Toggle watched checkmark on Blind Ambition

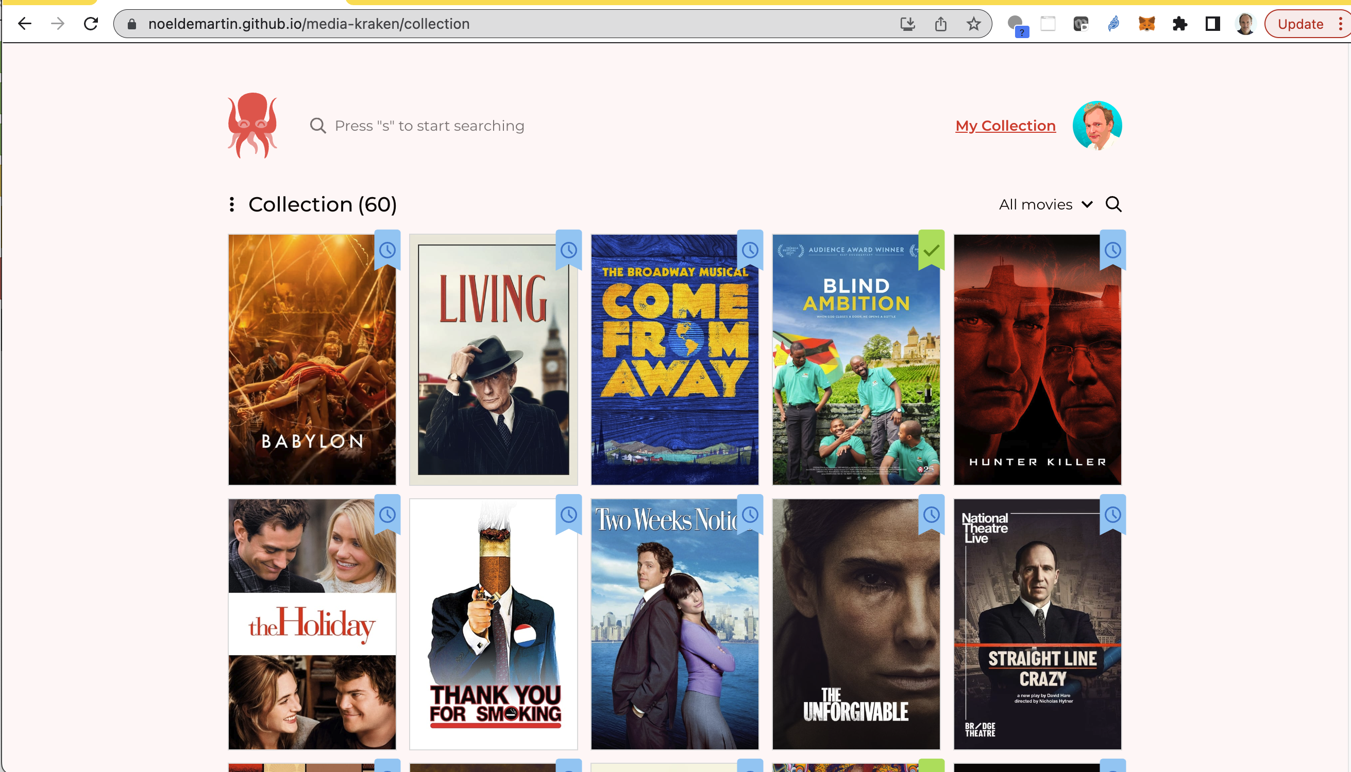[931, 250]
